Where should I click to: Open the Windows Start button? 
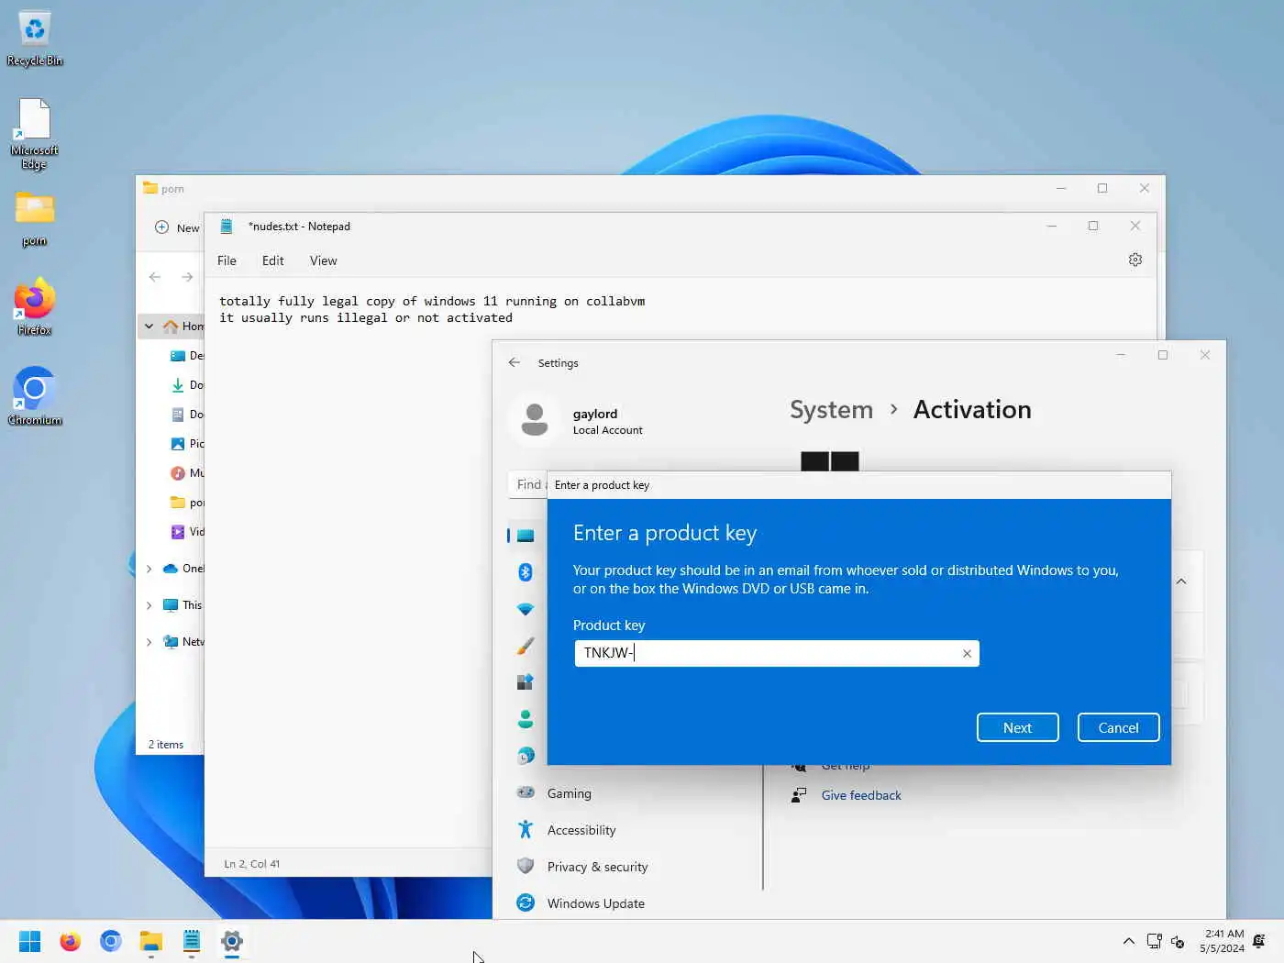pos(29,941)
